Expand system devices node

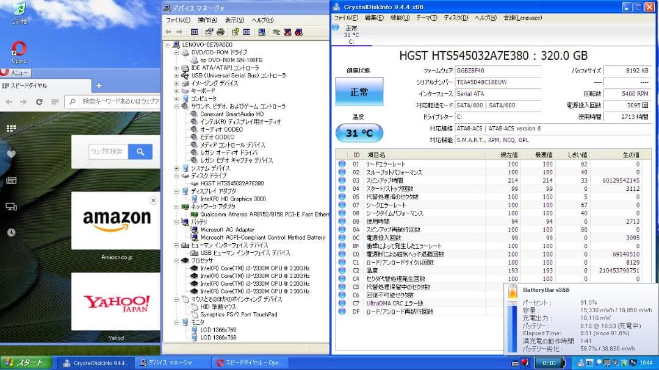click(176, 168)
